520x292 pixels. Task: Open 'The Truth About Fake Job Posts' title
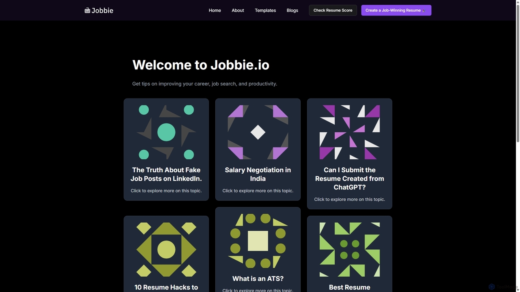point(166,174)
